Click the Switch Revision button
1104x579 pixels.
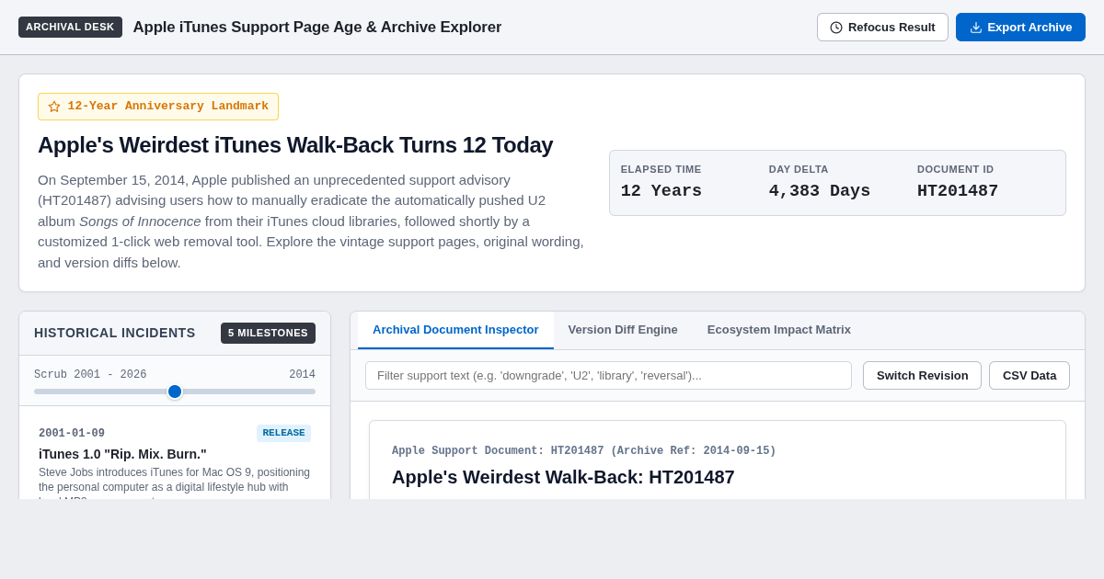922,375
